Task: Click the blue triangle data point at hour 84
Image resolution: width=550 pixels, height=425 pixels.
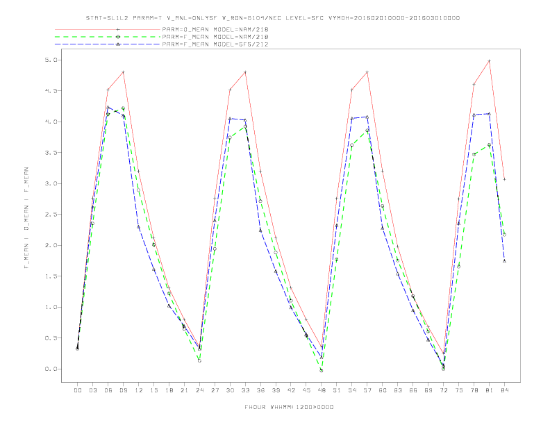Action: click(x=504, y=261)
